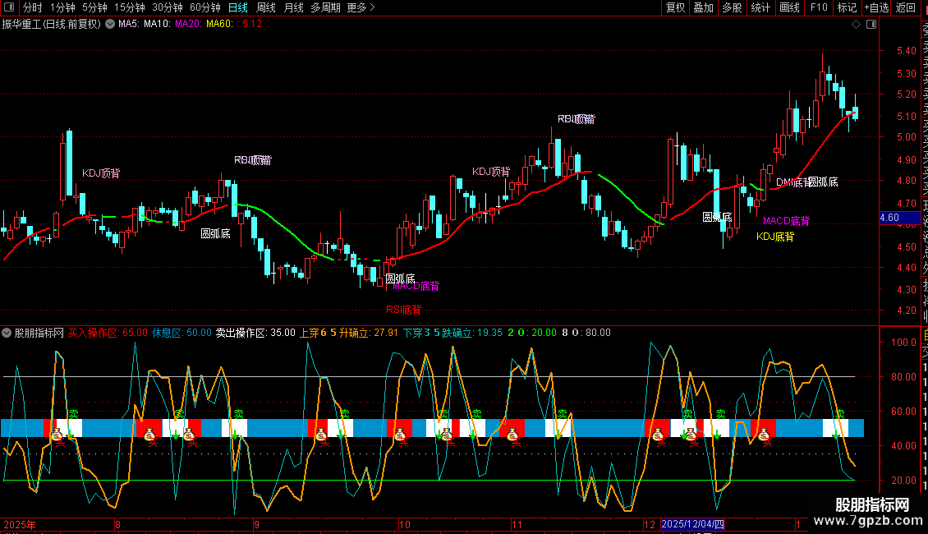This screenshot has height=534, width=928.
Task: Switch to 分时 intraday view
Action: click(33, 7)
